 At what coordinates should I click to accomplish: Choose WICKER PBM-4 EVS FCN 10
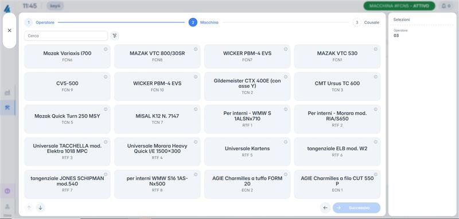pyautogui.click(x=157, y=86)
